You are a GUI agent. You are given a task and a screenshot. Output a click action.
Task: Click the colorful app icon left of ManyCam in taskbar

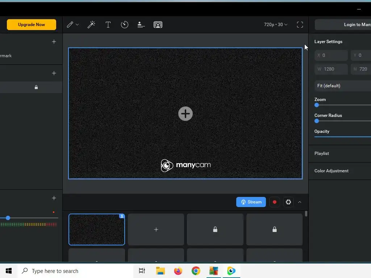(x=213, y=271)
